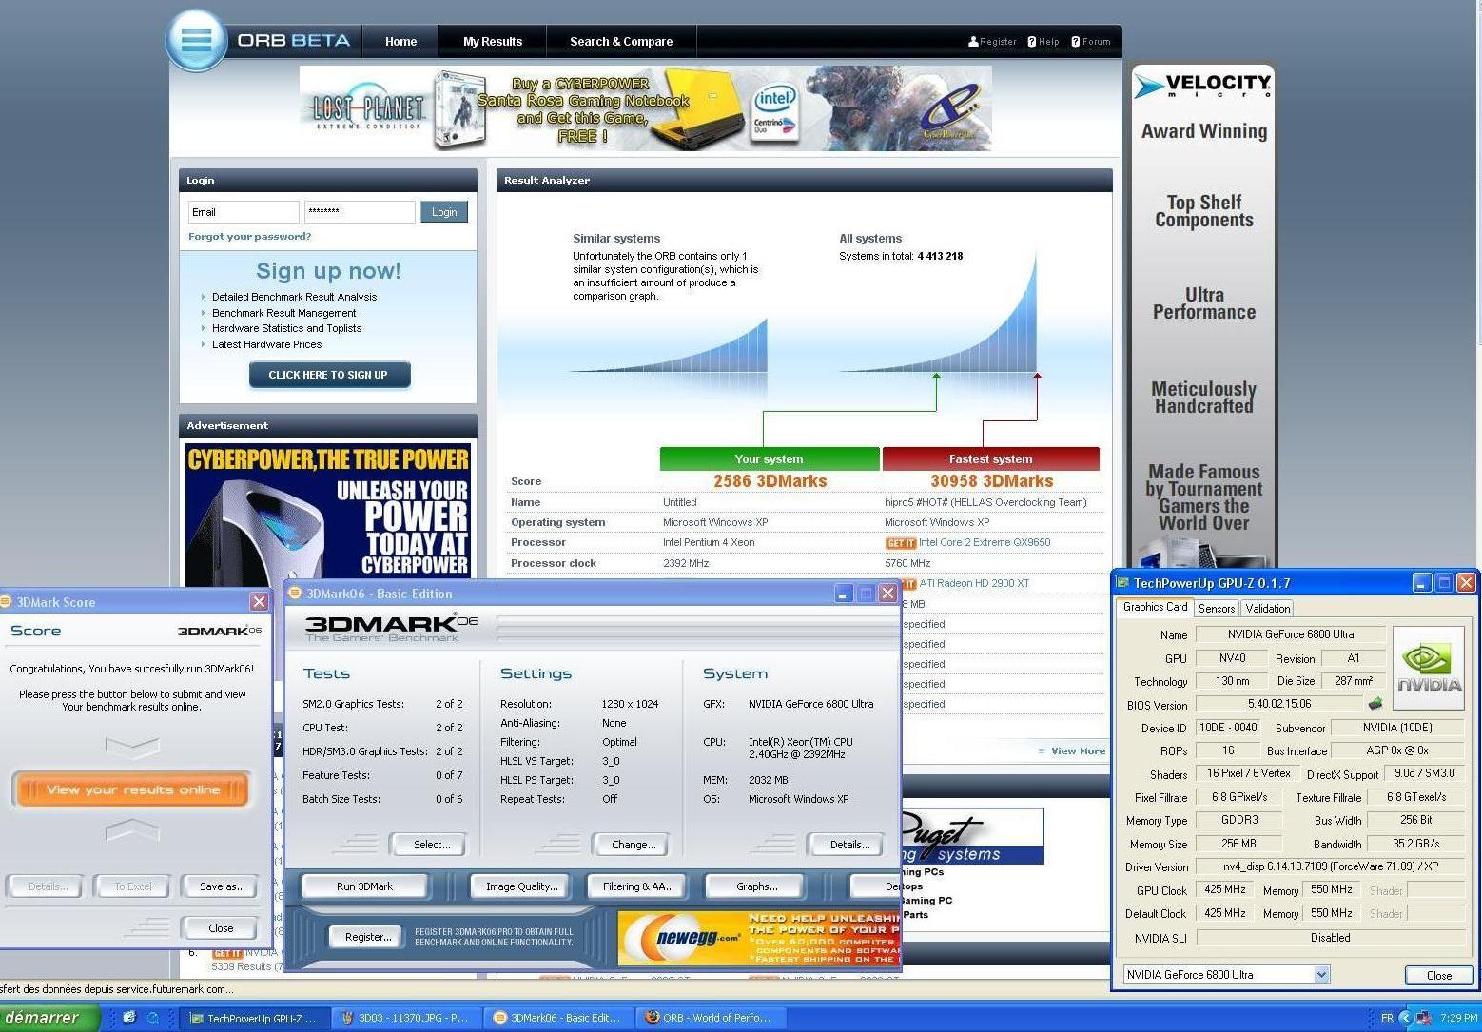This screenshot has width=1482, height=1032.
Task: Click the Register link with person icon
Action: 992,42
